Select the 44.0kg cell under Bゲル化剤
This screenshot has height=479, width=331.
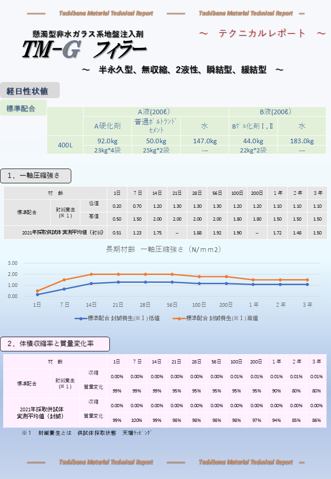point(253,141)
